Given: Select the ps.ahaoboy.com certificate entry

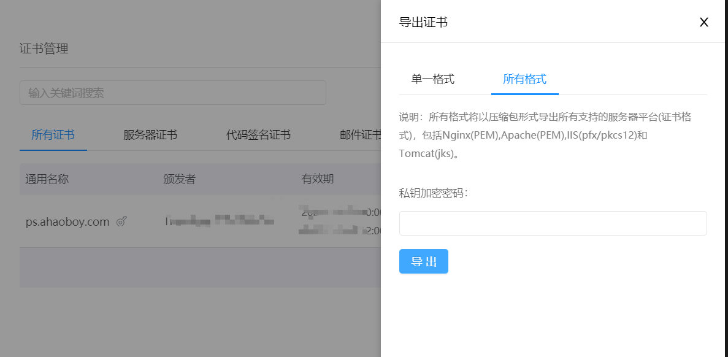Looking at the screenshot, I should click(69, 222).
